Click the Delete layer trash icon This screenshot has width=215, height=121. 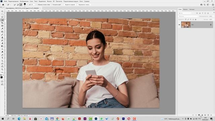(211, 115)
